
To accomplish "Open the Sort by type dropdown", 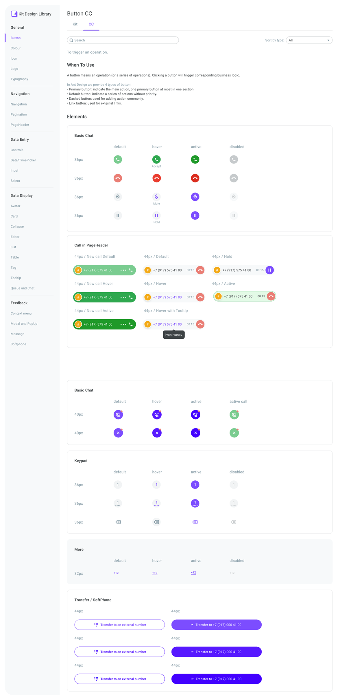I will pyautogui.click(x=309, y=40).
